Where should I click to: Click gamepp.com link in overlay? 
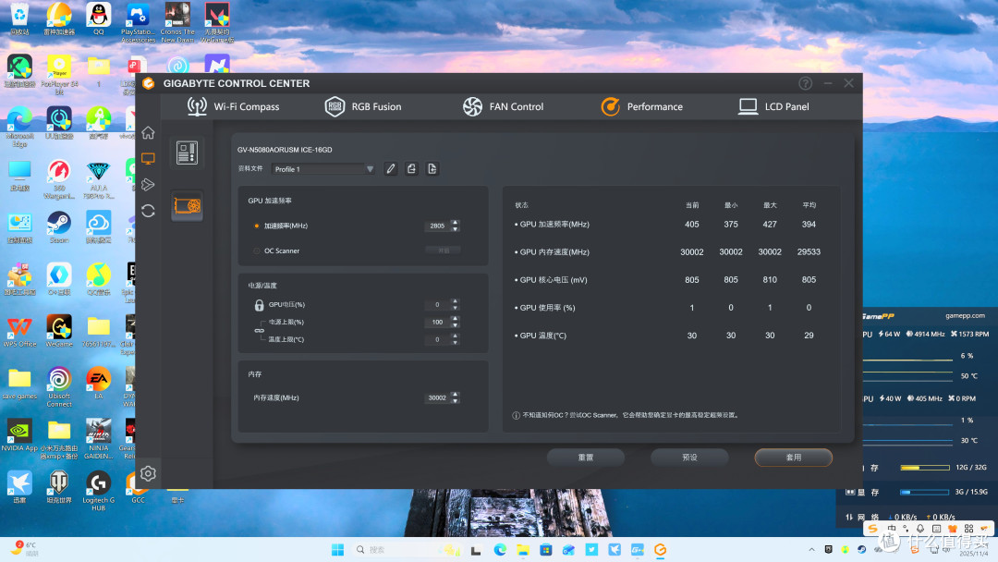[965, 316]
